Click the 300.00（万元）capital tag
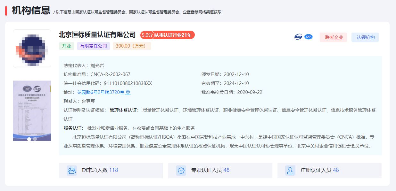396x191 pixels. (x=132, y=46)
